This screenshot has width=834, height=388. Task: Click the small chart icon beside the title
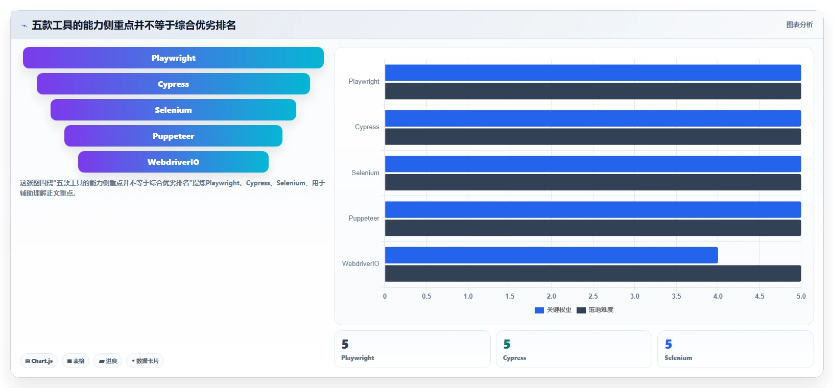(x=24, y=26)
